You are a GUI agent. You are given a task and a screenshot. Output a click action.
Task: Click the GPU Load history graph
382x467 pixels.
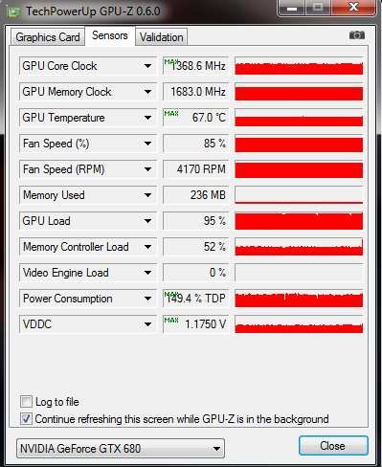(299, 221)
